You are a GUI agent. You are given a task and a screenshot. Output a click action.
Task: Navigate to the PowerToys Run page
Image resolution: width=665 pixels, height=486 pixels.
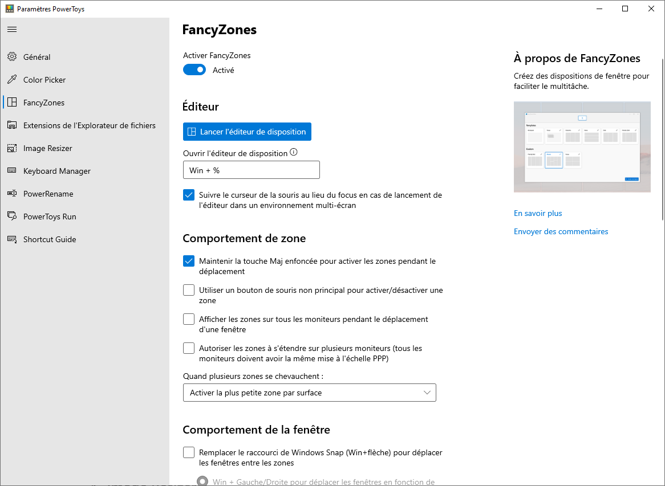click(86, 217)
